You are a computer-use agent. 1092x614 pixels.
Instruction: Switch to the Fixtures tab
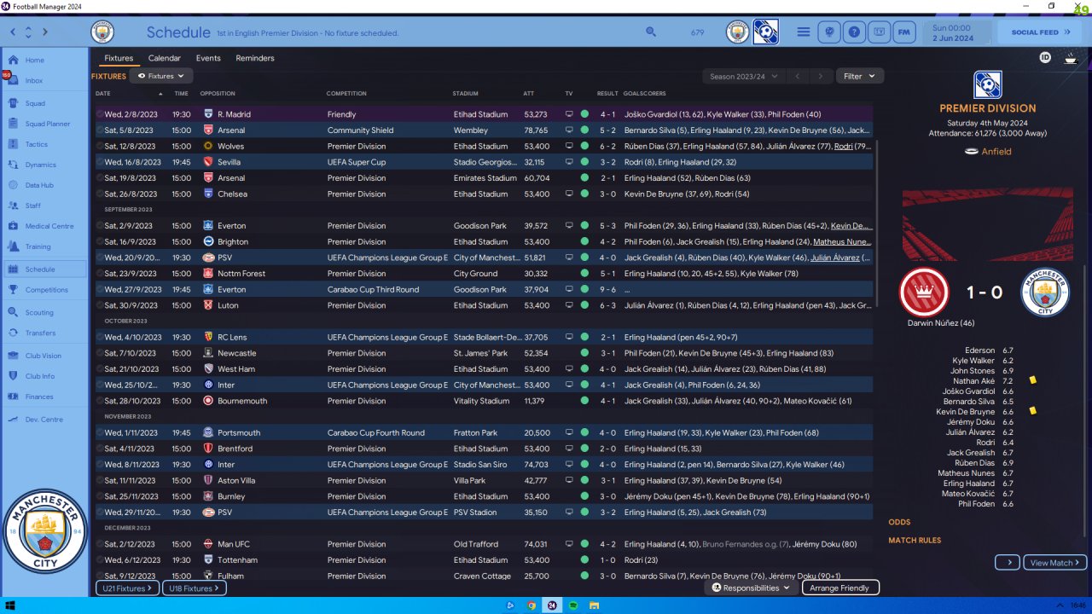click(119, 58)
